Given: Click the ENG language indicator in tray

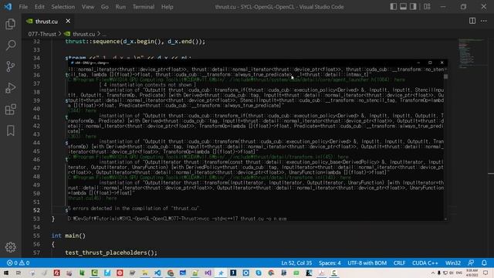Looking at the screenshot, I should [459, 273].
